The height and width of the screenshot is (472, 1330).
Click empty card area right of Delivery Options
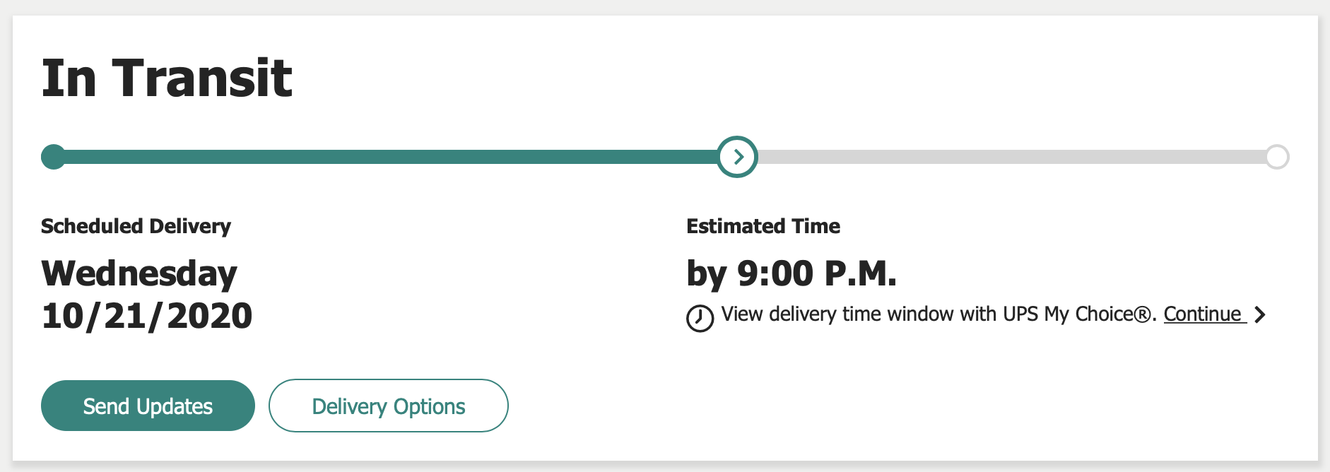848,406
